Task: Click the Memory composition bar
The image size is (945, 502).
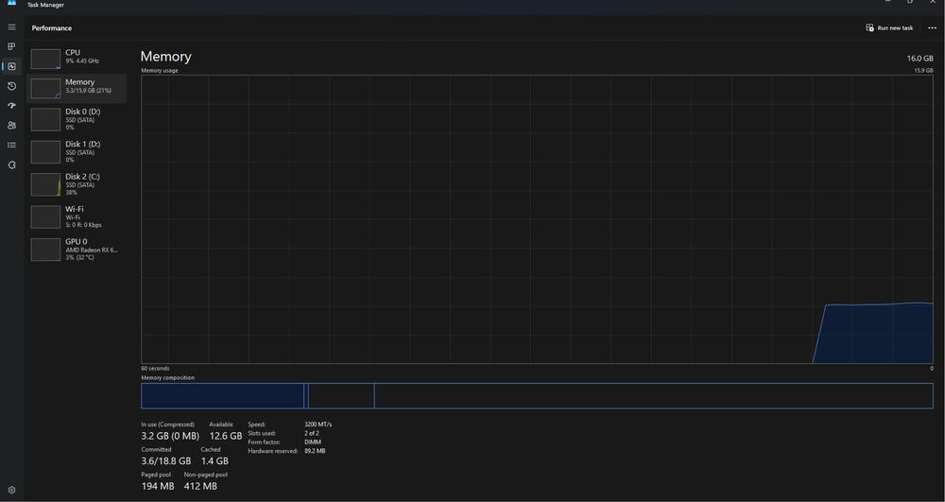Action: (537, 396)
